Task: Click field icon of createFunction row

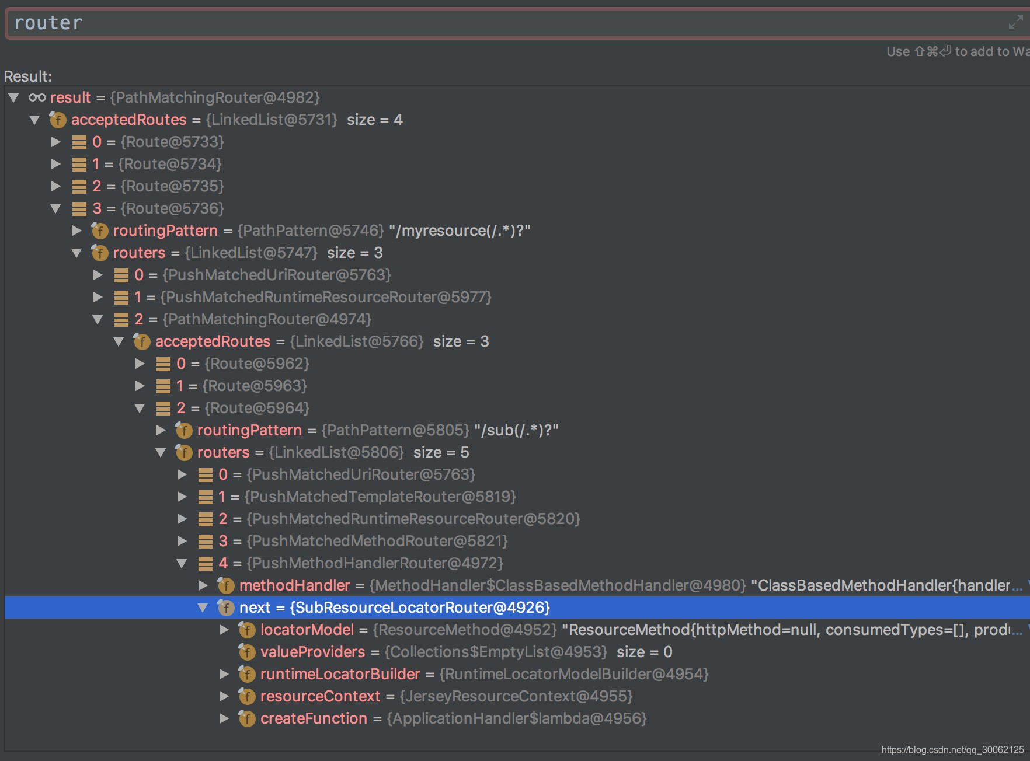Action: coord(246,718)
